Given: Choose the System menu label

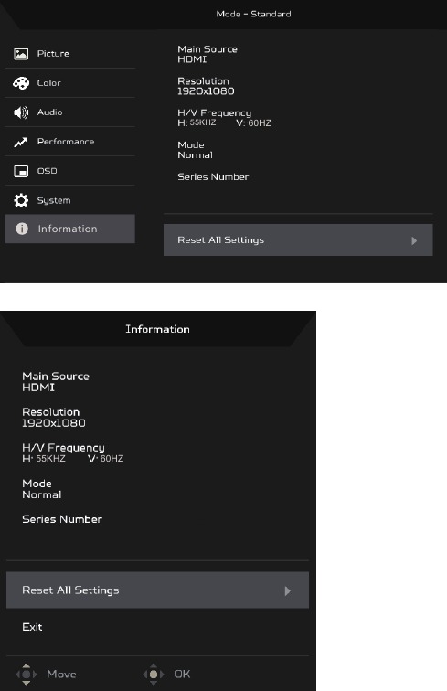Looking at the screenshot, I should pyautogui.click(x=54, y=200).
